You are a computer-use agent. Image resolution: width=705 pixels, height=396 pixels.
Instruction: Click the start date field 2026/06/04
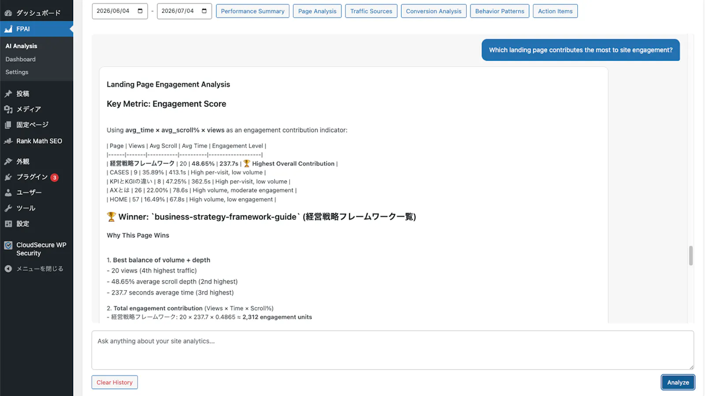[x=119, y=11]
